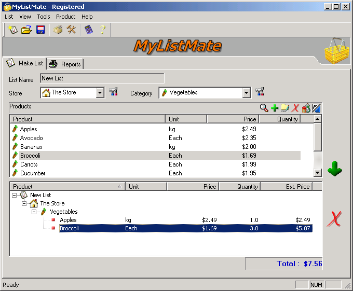Select Carrots in the products list

pos(155,164)
